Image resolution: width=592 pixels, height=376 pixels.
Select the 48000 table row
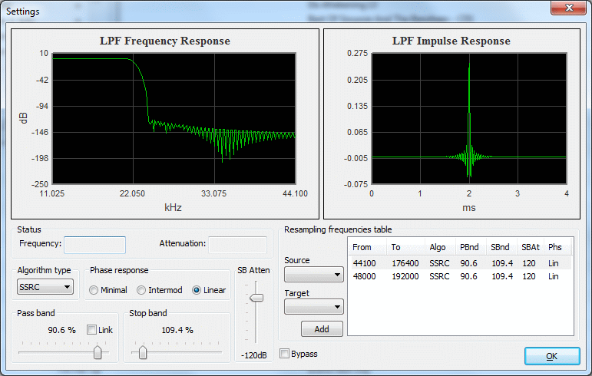(x=461, y=276)
